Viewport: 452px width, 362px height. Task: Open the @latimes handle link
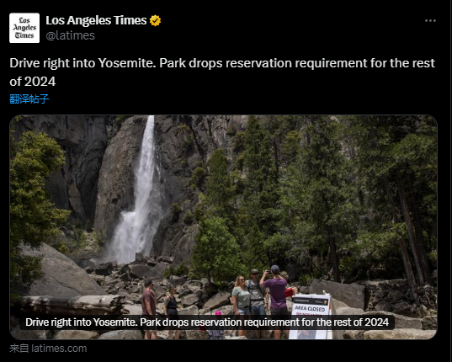pyautogui.click(x=71, y=35)
